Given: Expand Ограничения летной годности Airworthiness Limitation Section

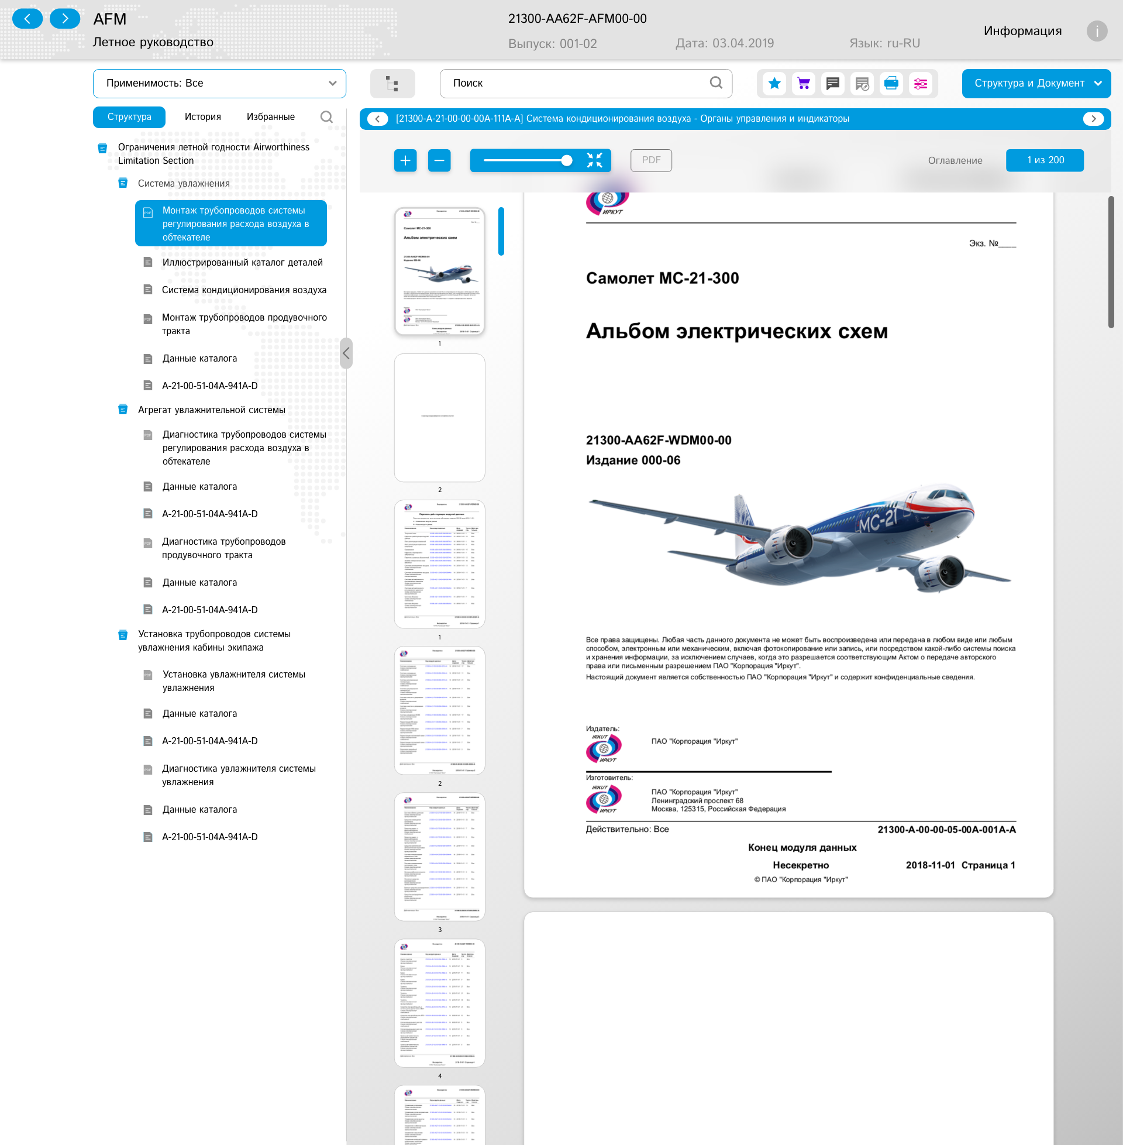Looking at the screenshot, I should click(x=213, y=153).
